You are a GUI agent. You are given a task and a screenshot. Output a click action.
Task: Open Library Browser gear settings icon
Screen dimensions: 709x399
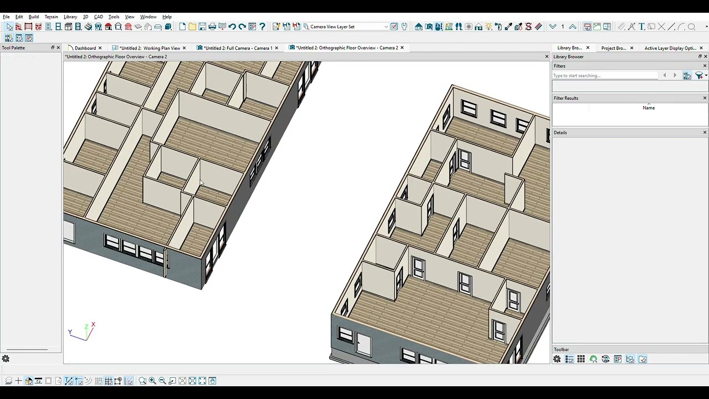(557, 359)
